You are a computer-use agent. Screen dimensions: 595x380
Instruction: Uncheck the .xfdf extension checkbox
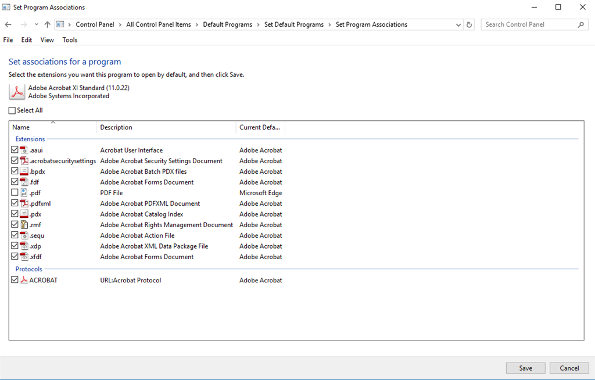coord(15,256)
